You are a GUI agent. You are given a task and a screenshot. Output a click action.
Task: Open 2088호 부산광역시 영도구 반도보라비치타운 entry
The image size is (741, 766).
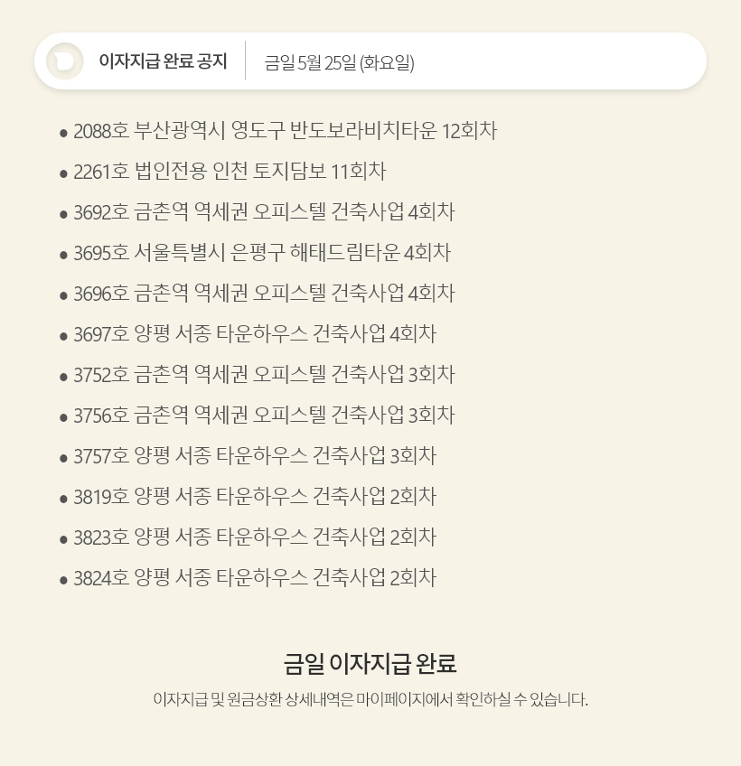[x=285, y=131]
